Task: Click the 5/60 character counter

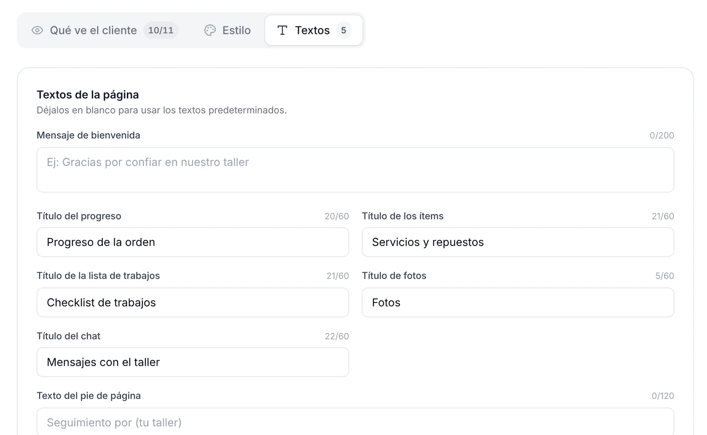Action: point(665,276)
